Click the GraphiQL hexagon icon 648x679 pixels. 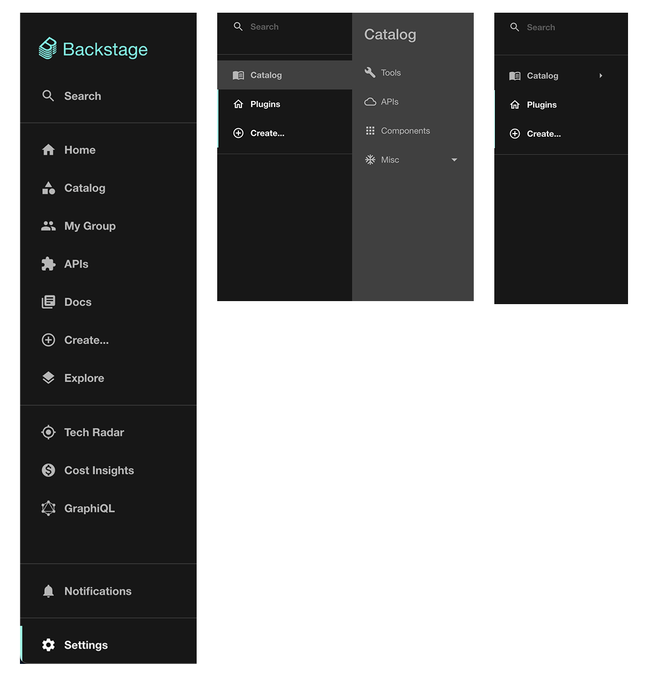coord(48,508)
